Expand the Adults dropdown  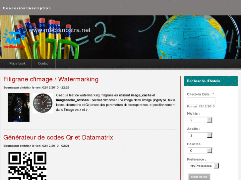tap(200, 135)
